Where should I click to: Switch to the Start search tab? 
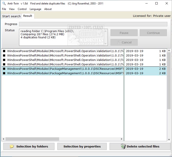[x=11, y=16]
